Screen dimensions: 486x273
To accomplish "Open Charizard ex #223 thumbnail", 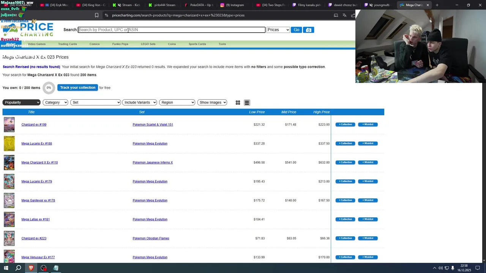I will (x=9, y=238).
